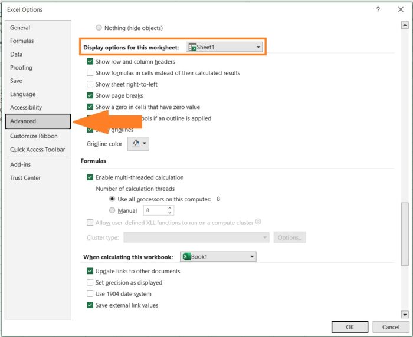Open the Display options worksheet Sheet1 dropdown
413x337 pixels.
tap(224, 47)
